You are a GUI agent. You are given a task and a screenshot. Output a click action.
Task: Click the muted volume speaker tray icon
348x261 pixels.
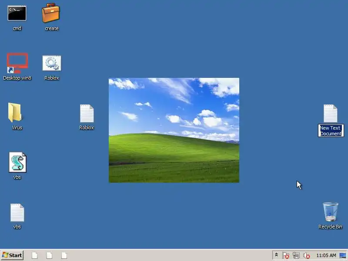tap(307, 256)
